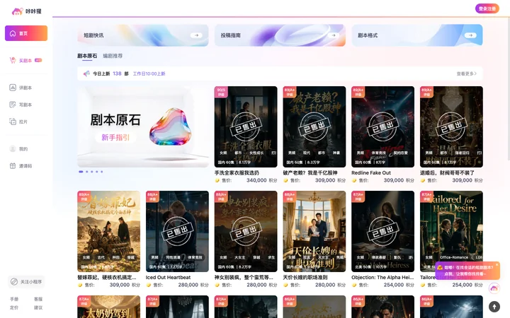Select the 首页 home icon
The width and height of the screenshot is (510, 318).
[13, 33]
